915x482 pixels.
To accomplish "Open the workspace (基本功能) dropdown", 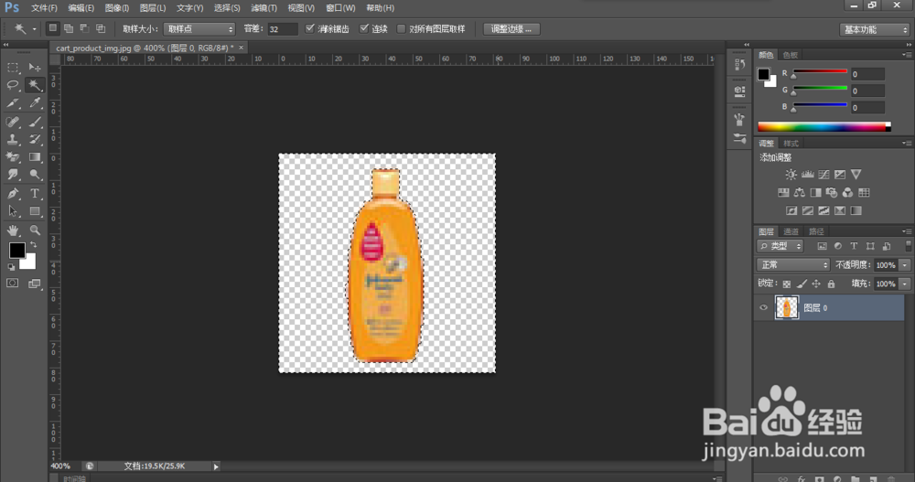I will (x=874, y=29).
